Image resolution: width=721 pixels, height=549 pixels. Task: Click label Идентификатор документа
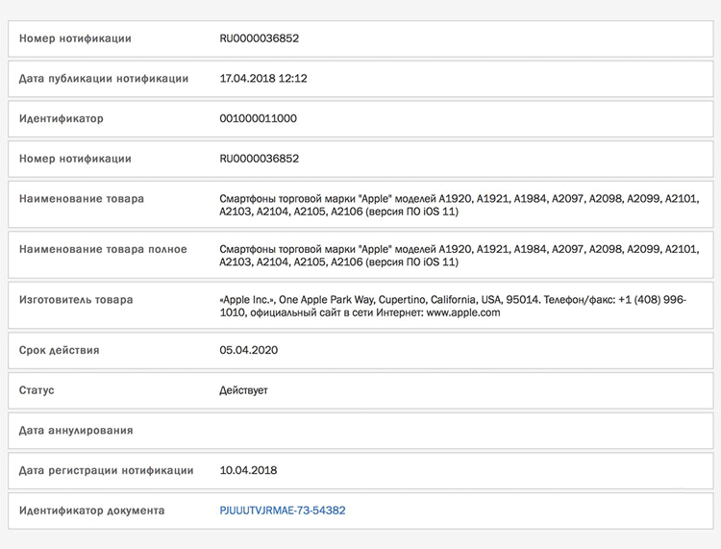coord(91,511)
